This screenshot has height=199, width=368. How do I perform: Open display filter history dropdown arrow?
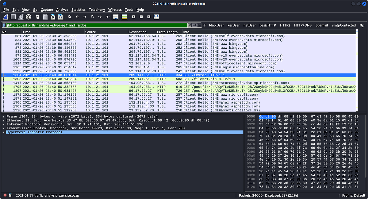point(200,25)
